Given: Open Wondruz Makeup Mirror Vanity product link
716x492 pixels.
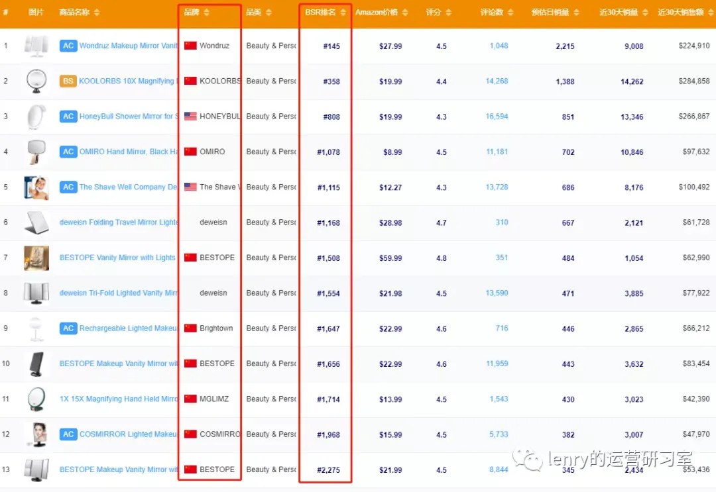Looking at the screenshot, I should [x=129, y=46].
